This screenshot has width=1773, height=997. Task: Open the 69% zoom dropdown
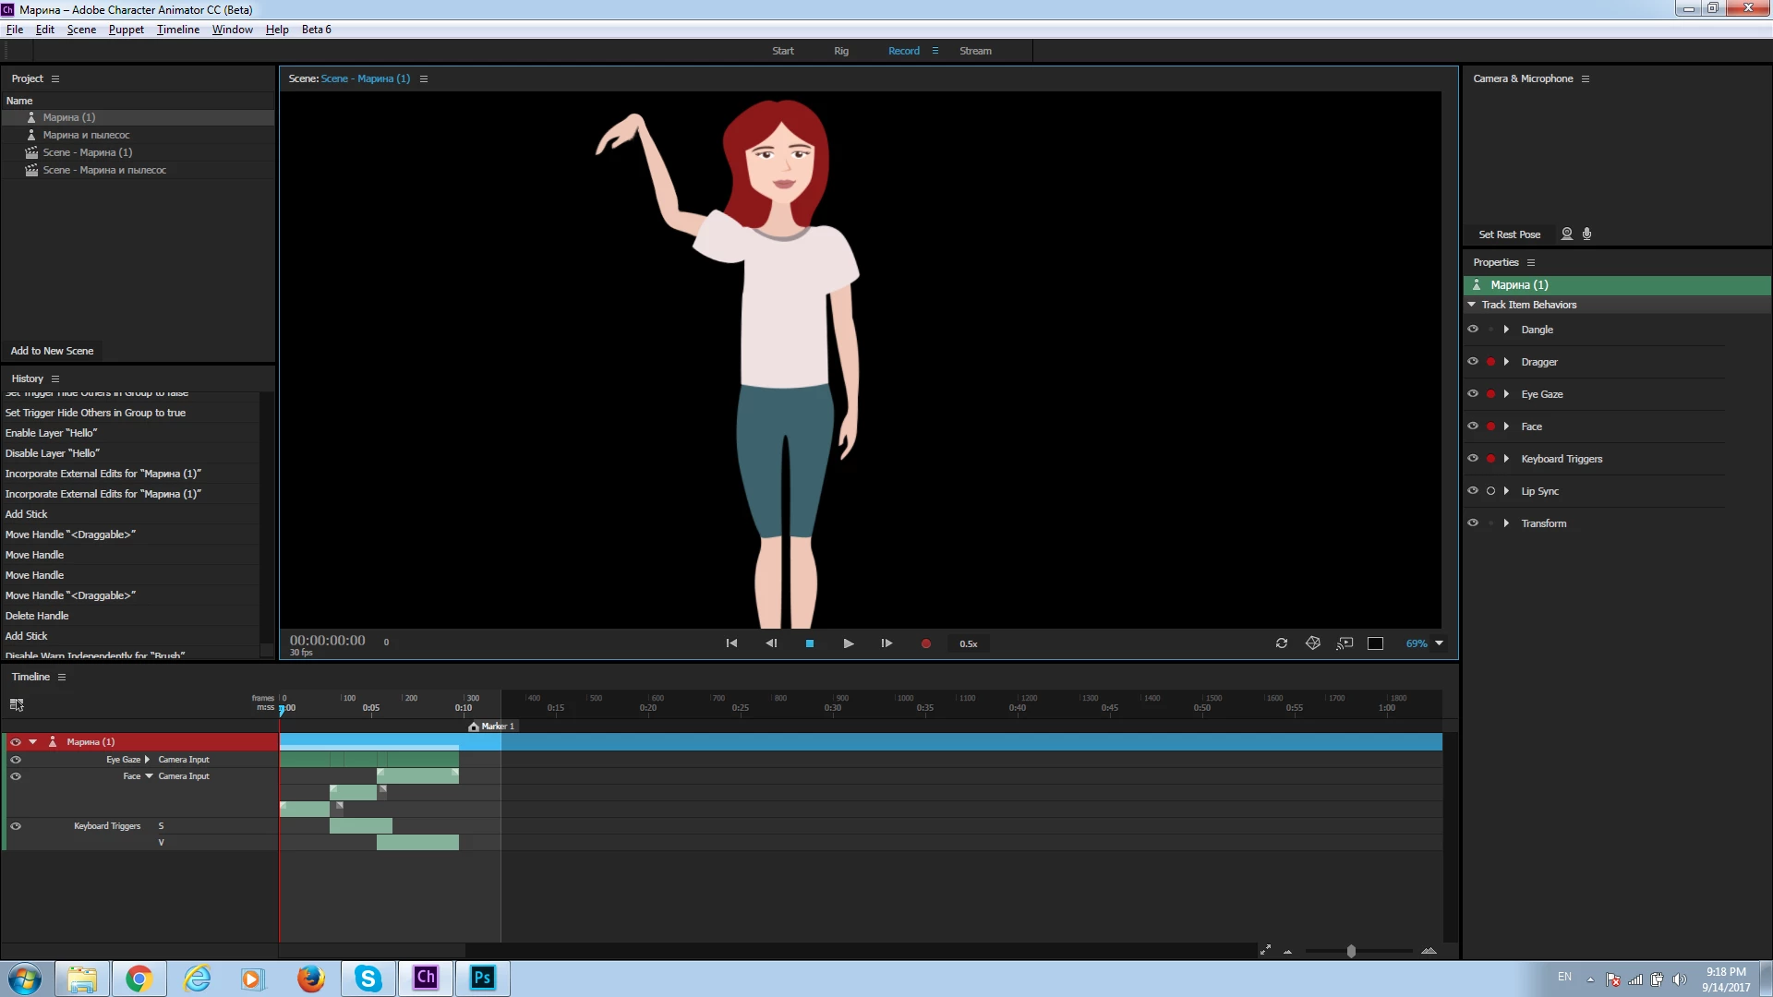click(1439, 643)
